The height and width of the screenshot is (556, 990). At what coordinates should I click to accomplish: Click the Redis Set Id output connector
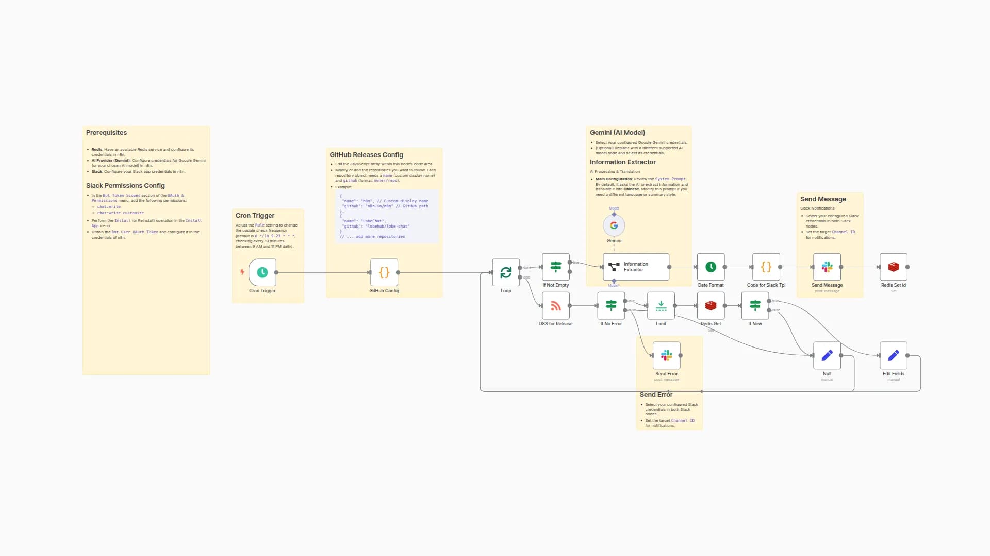click(x=907, y=267)
